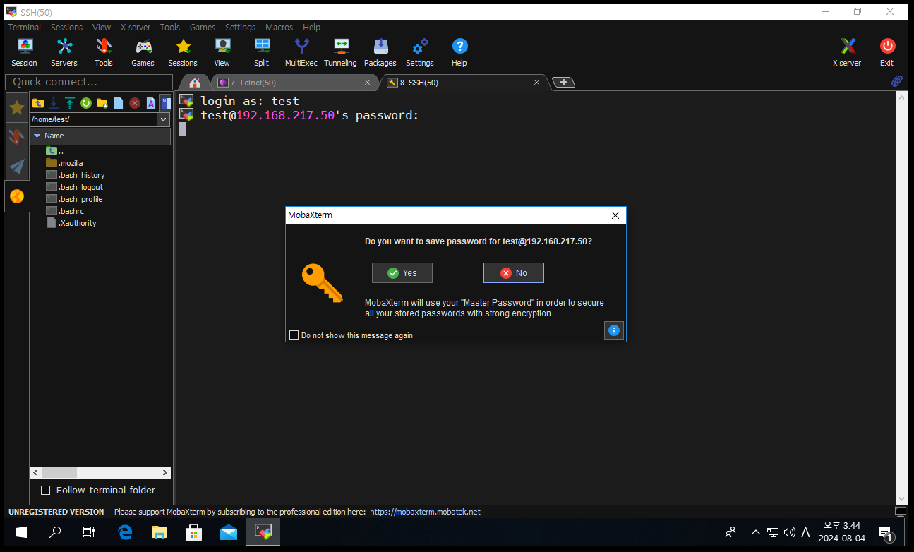The image size is (914, 552).
Task: Open the Sessions menu
Action: pos(66,28)
